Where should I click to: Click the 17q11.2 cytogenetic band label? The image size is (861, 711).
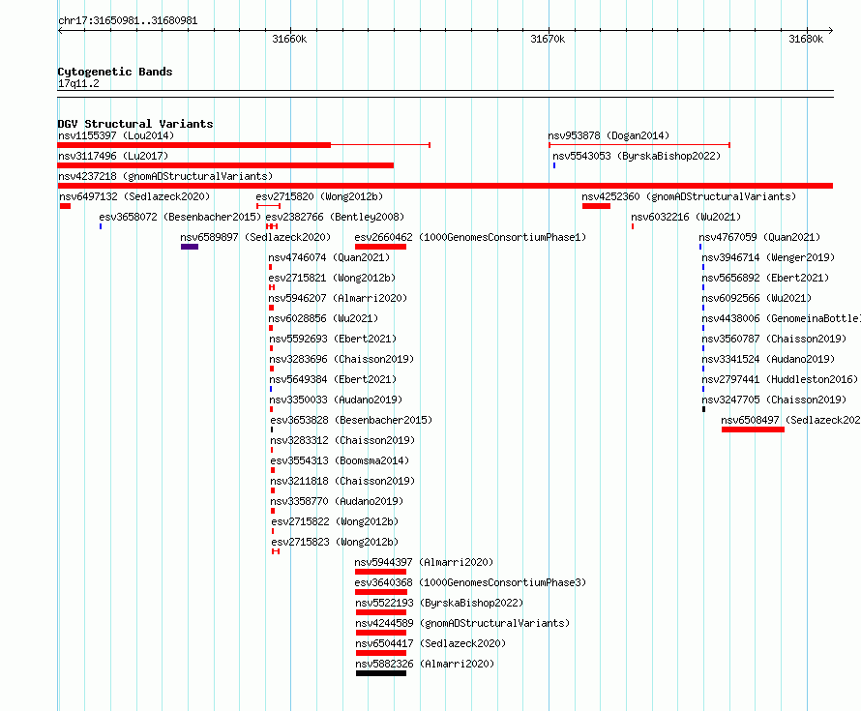click(78, 83)
